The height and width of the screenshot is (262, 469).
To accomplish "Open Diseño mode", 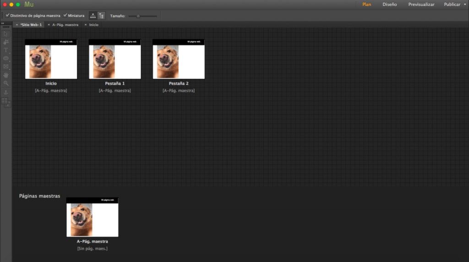I will (389, 5).
